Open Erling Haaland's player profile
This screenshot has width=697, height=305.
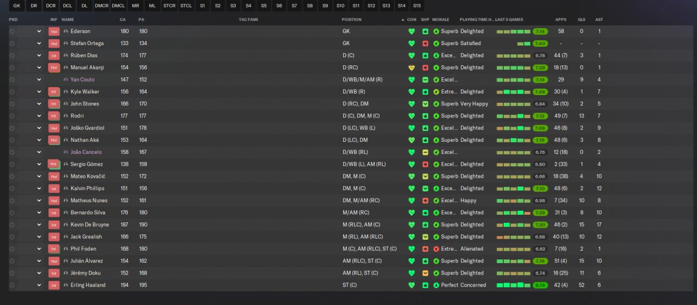click(x=88, y=285)
